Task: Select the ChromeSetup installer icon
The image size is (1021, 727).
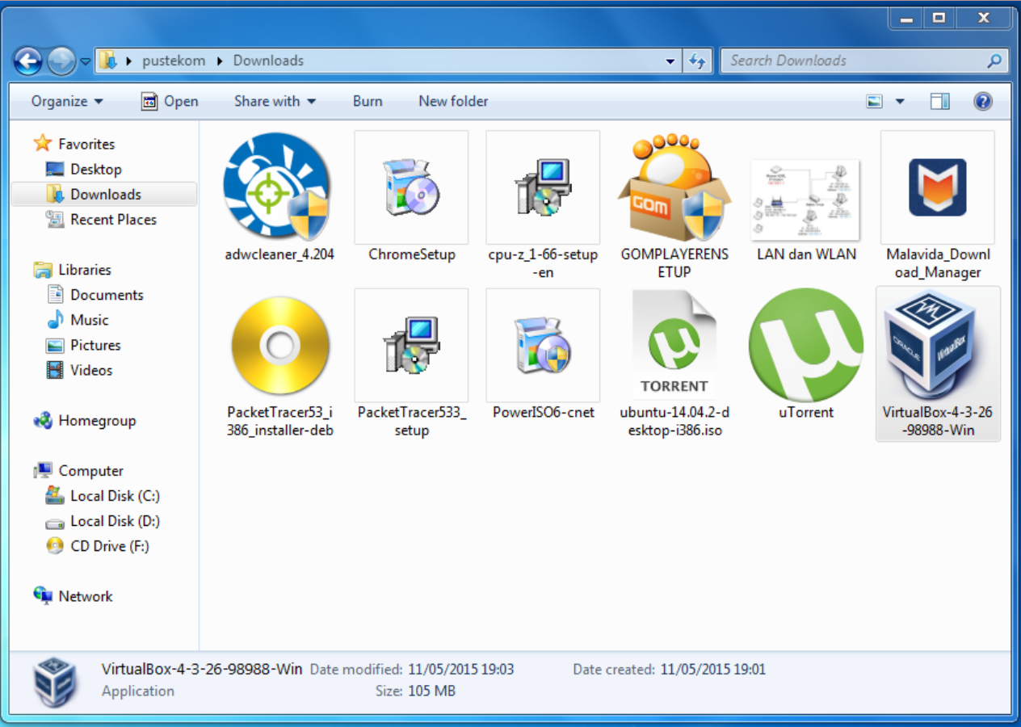Action: coord(411,187)
